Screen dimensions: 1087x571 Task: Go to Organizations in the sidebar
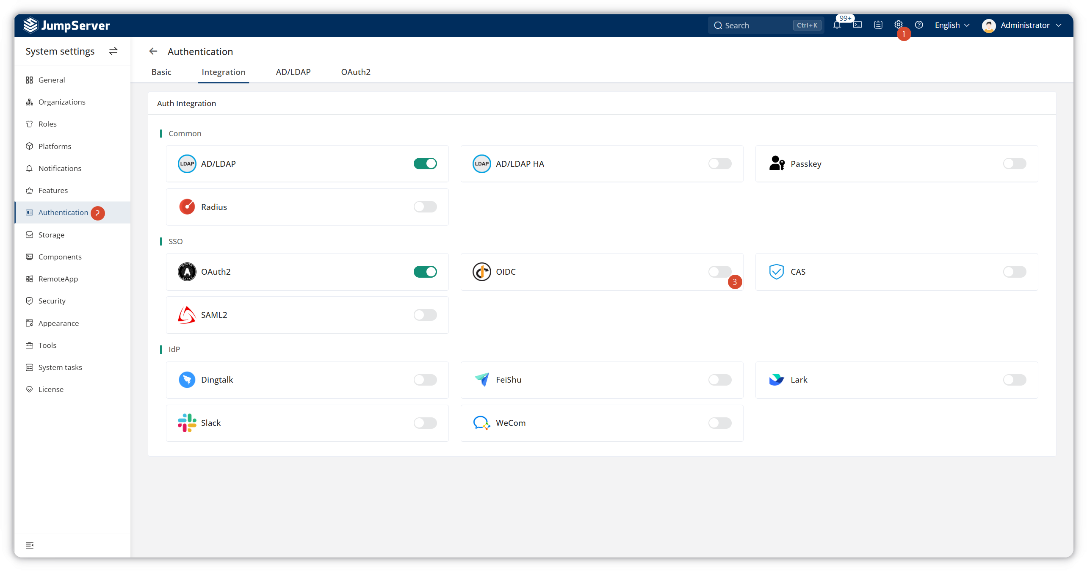pyautogui.click(x=72, y=102)
